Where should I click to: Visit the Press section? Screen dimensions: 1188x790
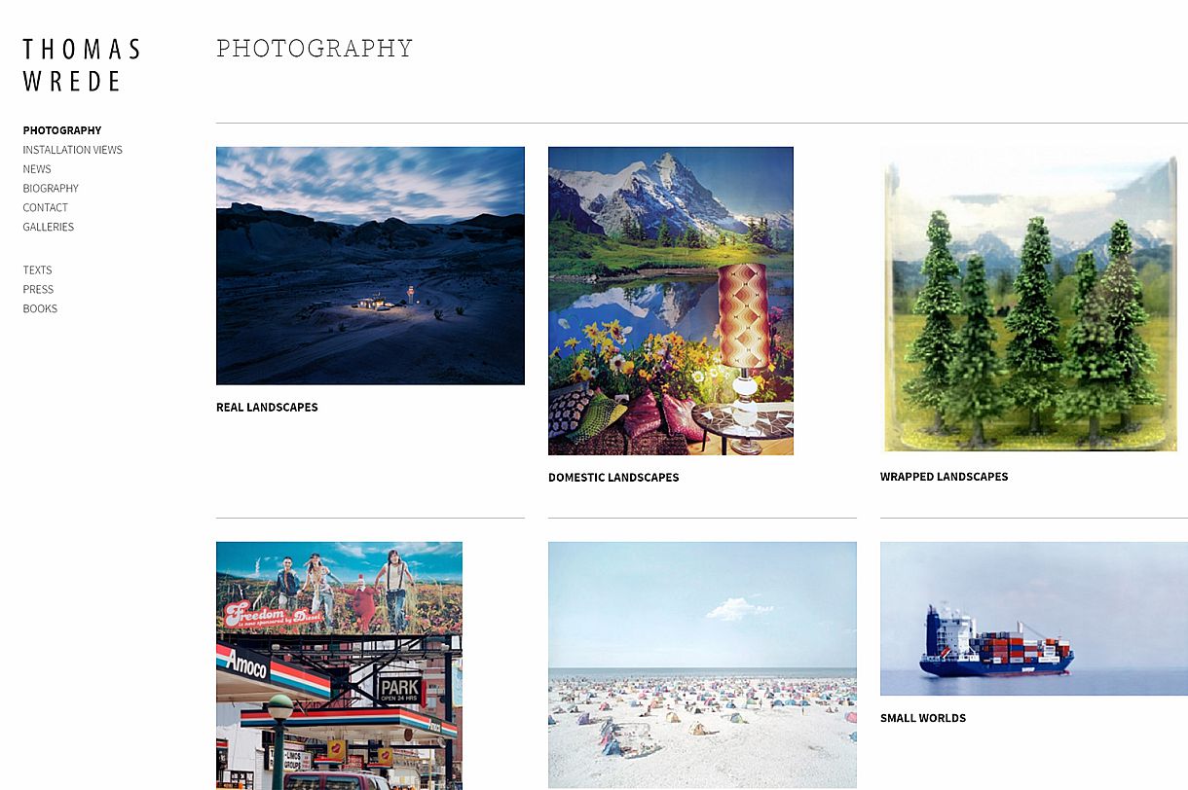click(39, 290)
